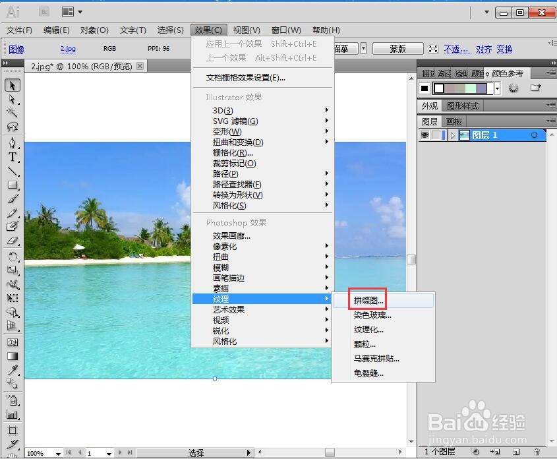557x459 pixels.
Task: Choose 马赛克拼贴... from submenu
Action: (x=383, y=359)
